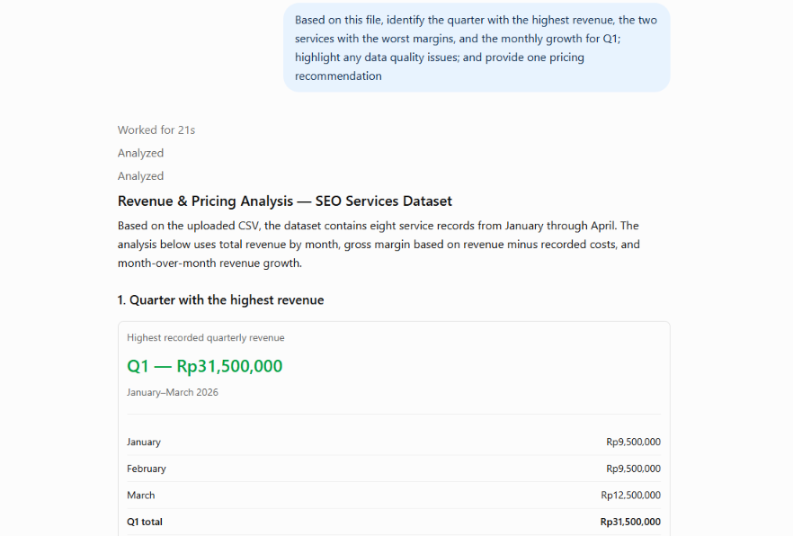Screen dimensions: 793x536
Task: Click the green 'Q1 — Rp31,500,000' figure
Action: [204, 366]
